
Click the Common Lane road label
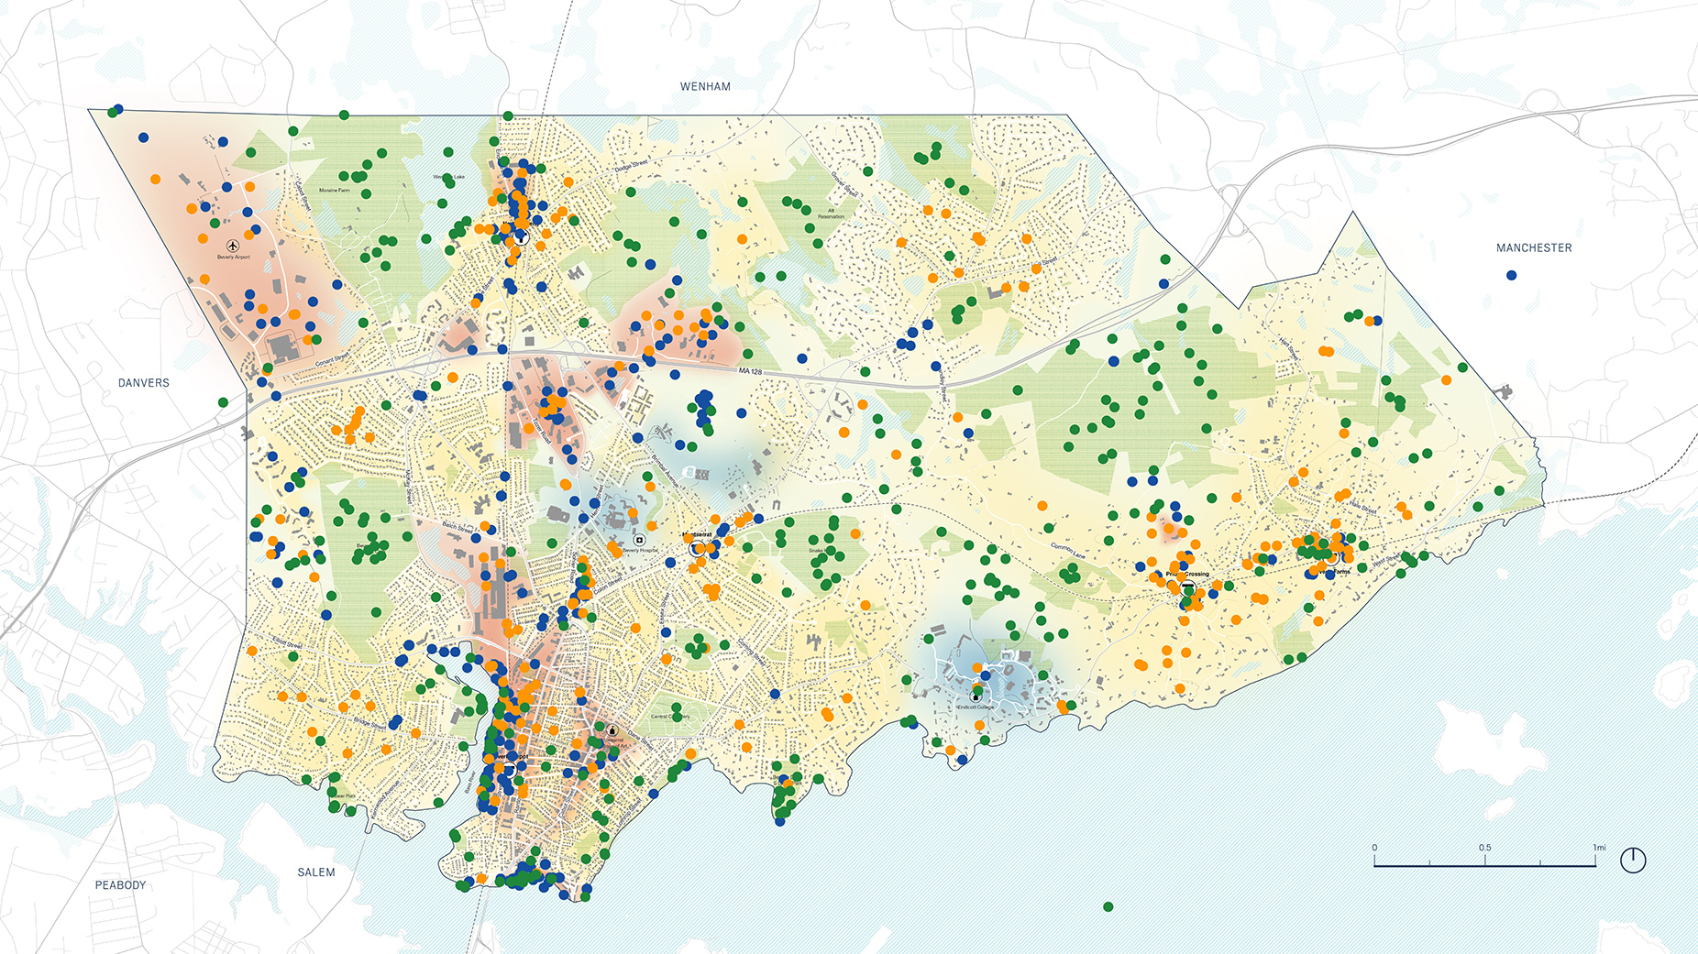click(1067, 550)
